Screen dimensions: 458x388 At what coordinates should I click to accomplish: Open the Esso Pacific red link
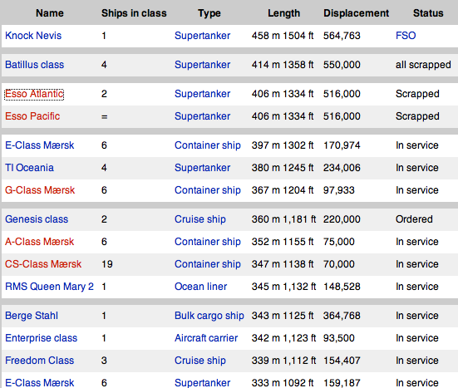point(32,116)
